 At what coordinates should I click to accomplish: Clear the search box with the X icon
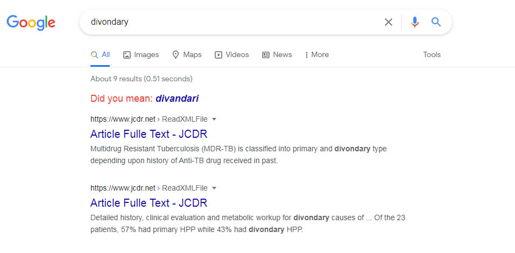click(x=388, y=22)
